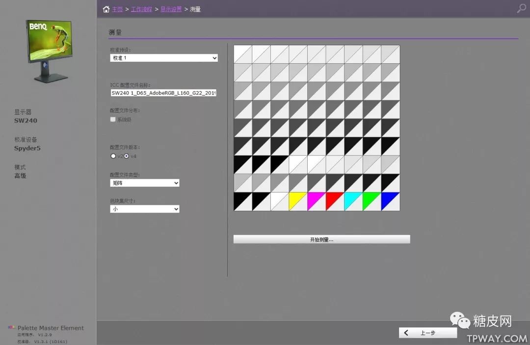Open the 配置文件类型 dropdown showing 矩阵

point(145,183)
